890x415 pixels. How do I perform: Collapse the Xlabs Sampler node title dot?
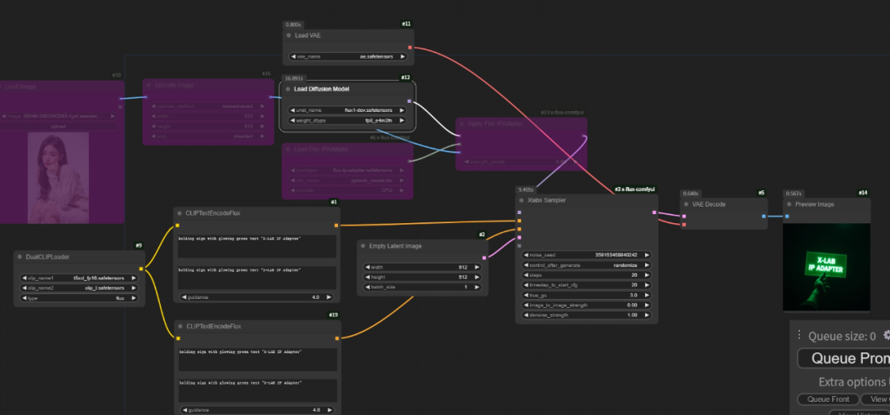point(521,200)
